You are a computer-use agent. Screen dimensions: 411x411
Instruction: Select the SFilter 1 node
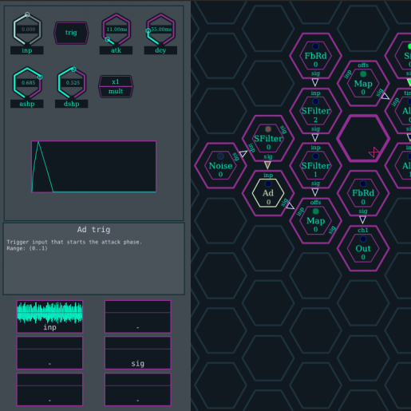(315, 166)
